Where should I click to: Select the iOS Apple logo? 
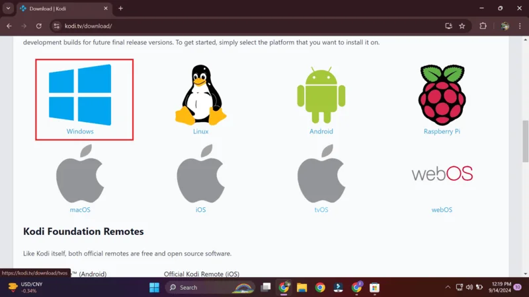coord(201,174)
